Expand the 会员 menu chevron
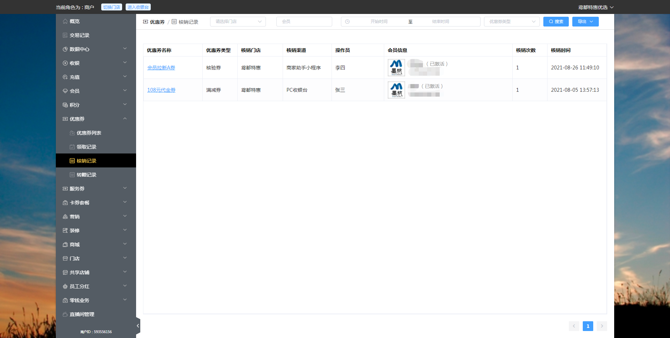 [x=125, y=91]
